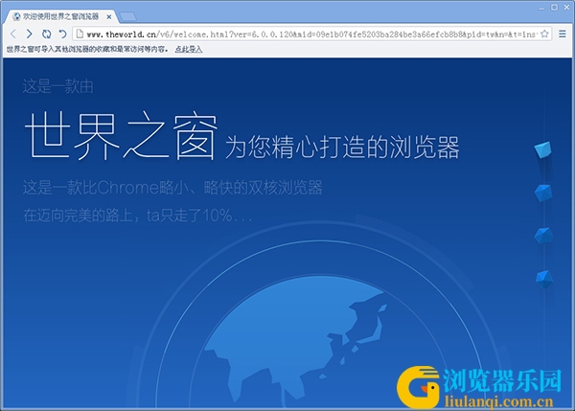Reload the page with refresh icon

46,34
